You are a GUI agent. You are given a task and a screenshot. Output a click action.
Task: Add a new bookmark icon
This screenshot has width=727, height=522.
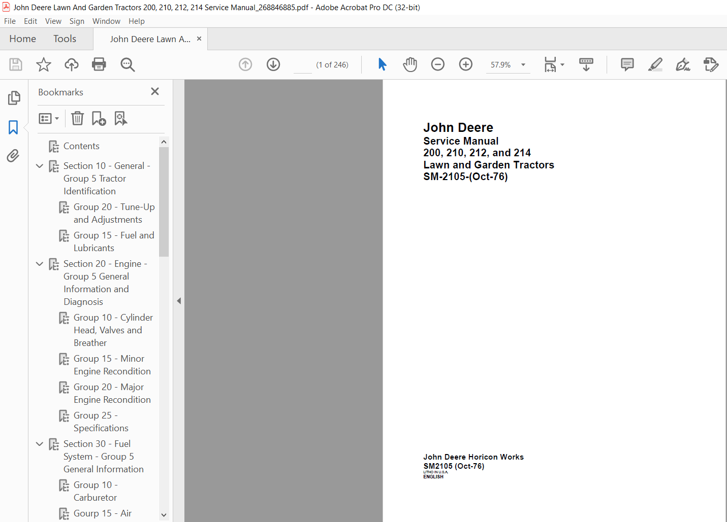(x=99, y=118)
